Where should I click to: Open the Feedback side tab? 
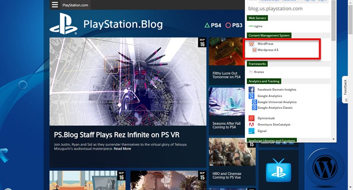(x=345, y=90)
